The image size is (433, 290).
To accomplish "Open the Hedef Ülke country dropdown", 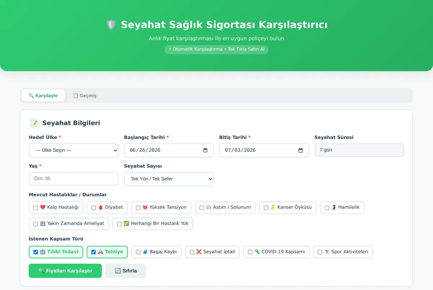I will click(74, 150).
